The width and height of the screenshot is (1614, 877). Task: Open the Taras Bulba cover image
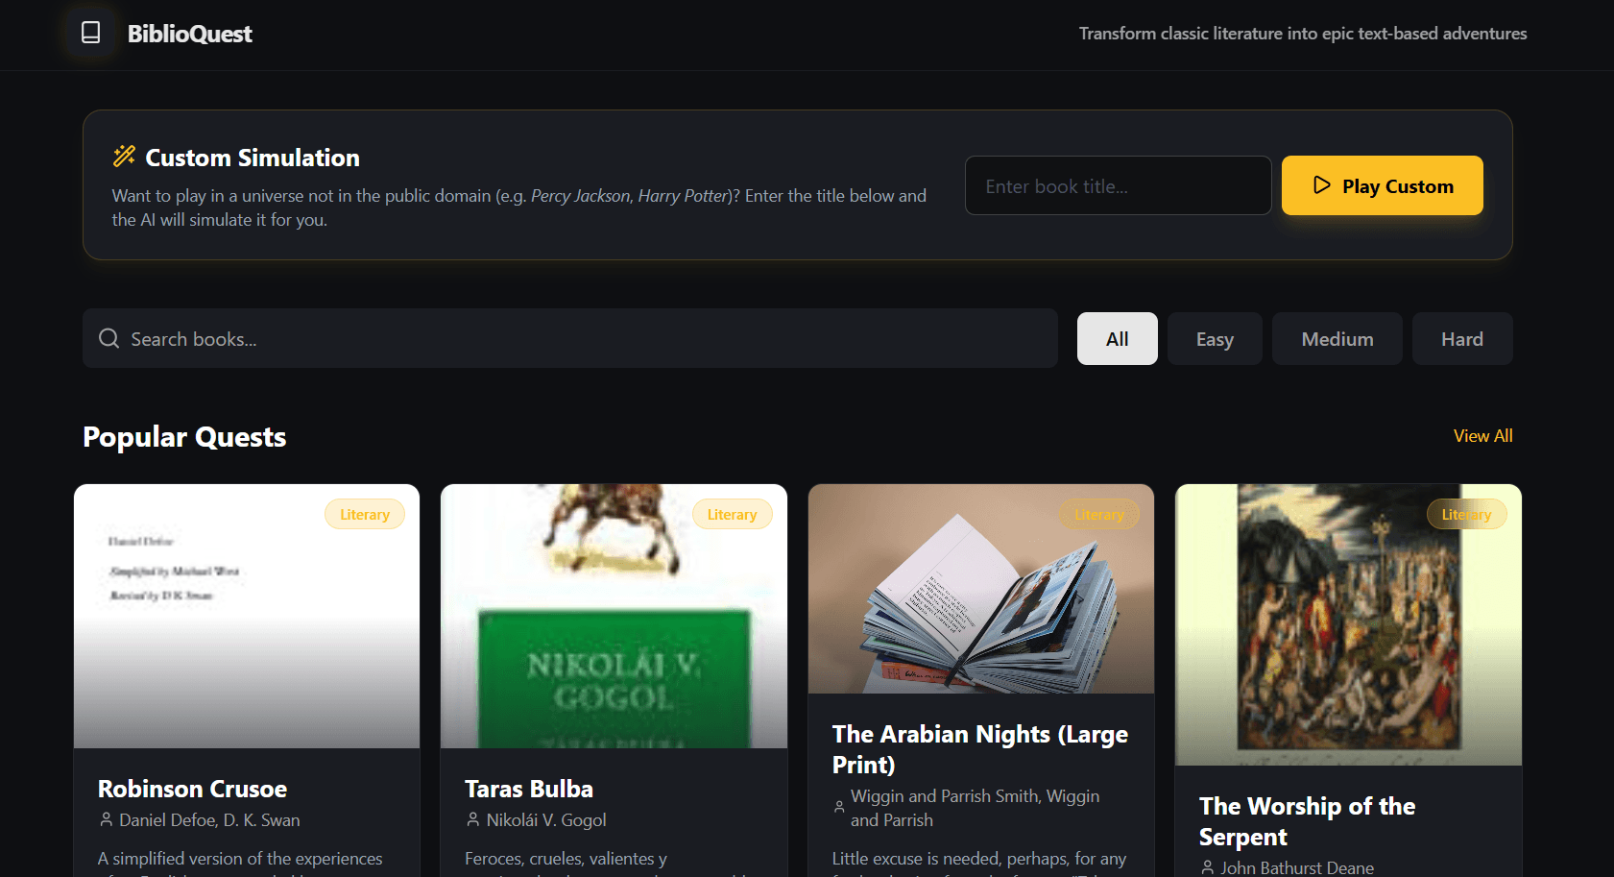[614, 616]
